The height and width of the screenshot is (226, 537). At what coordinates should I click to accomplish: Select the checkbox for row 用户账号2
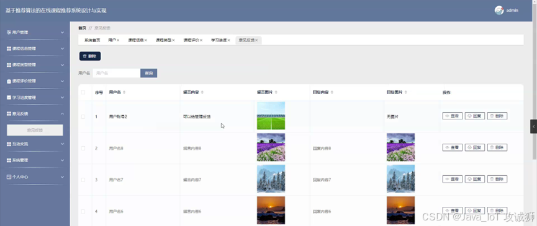click(83, 117)
